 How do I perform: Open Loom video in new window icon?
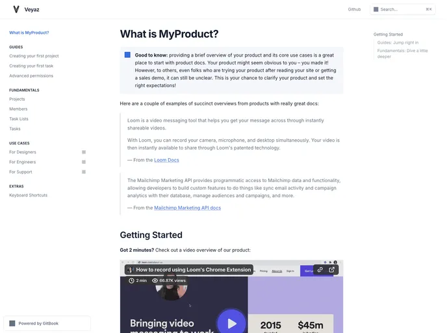click(x=331, y=270)
